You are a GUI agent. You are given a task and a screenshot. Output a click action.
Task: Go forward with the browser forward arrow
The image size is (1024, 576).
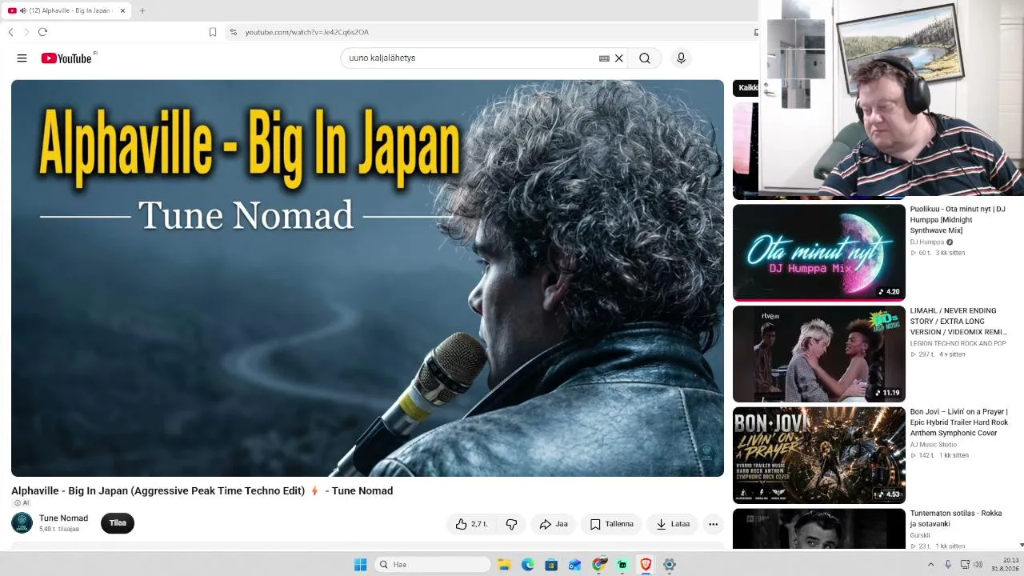pyautogui.click(x=26, y=32)
